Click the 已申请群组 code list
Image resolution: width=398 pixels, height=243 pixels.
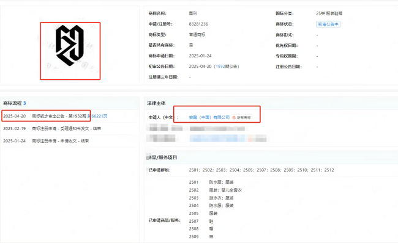261,170
